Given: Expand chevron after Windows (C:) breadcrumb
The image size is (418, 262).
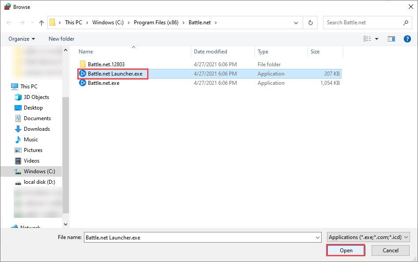Looking at the screenshot, I should click(x=129, y=23).
